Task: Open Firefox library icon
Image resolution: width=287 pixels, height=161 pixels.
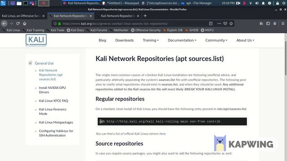Action: click(261, 23)
